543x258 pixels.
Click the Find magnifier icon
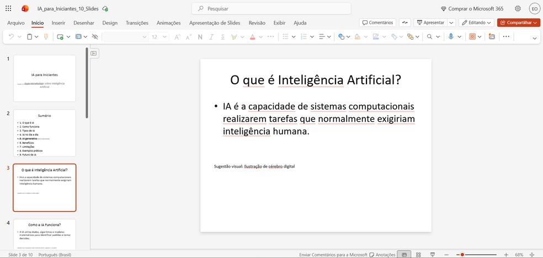[x=429, y=36]
